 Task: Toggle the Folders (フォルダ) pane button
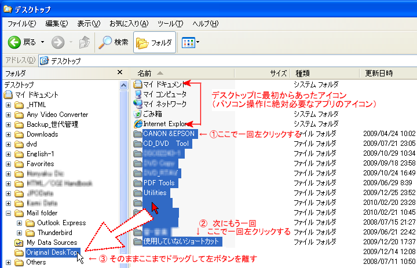click(154, 42)
